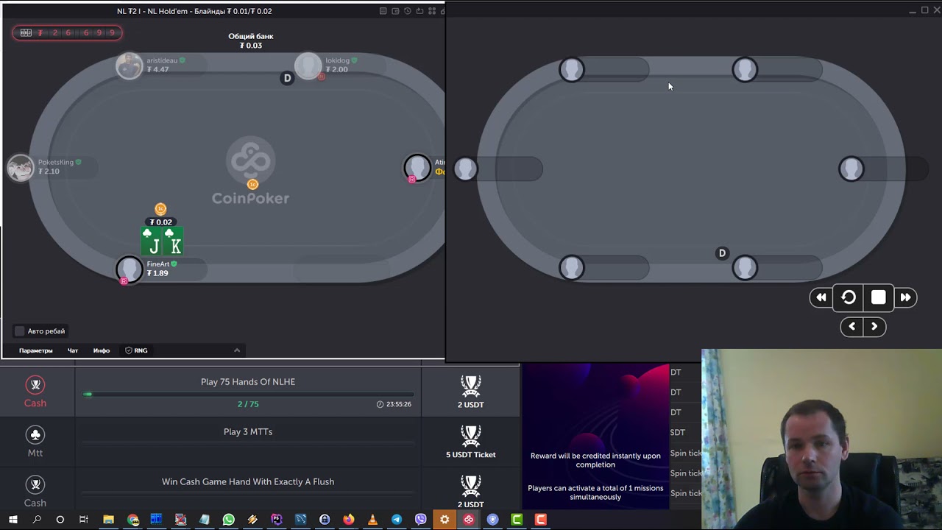Open PhpStorm from the taskbar
The width and height of the screenshot is (942, 530).
(277, 520)
